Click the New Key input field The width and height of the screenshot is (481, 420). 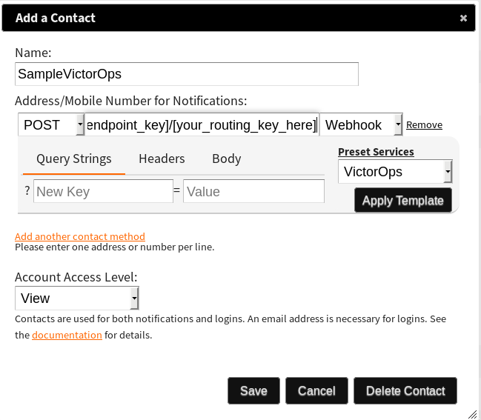(x=103, y=192)
